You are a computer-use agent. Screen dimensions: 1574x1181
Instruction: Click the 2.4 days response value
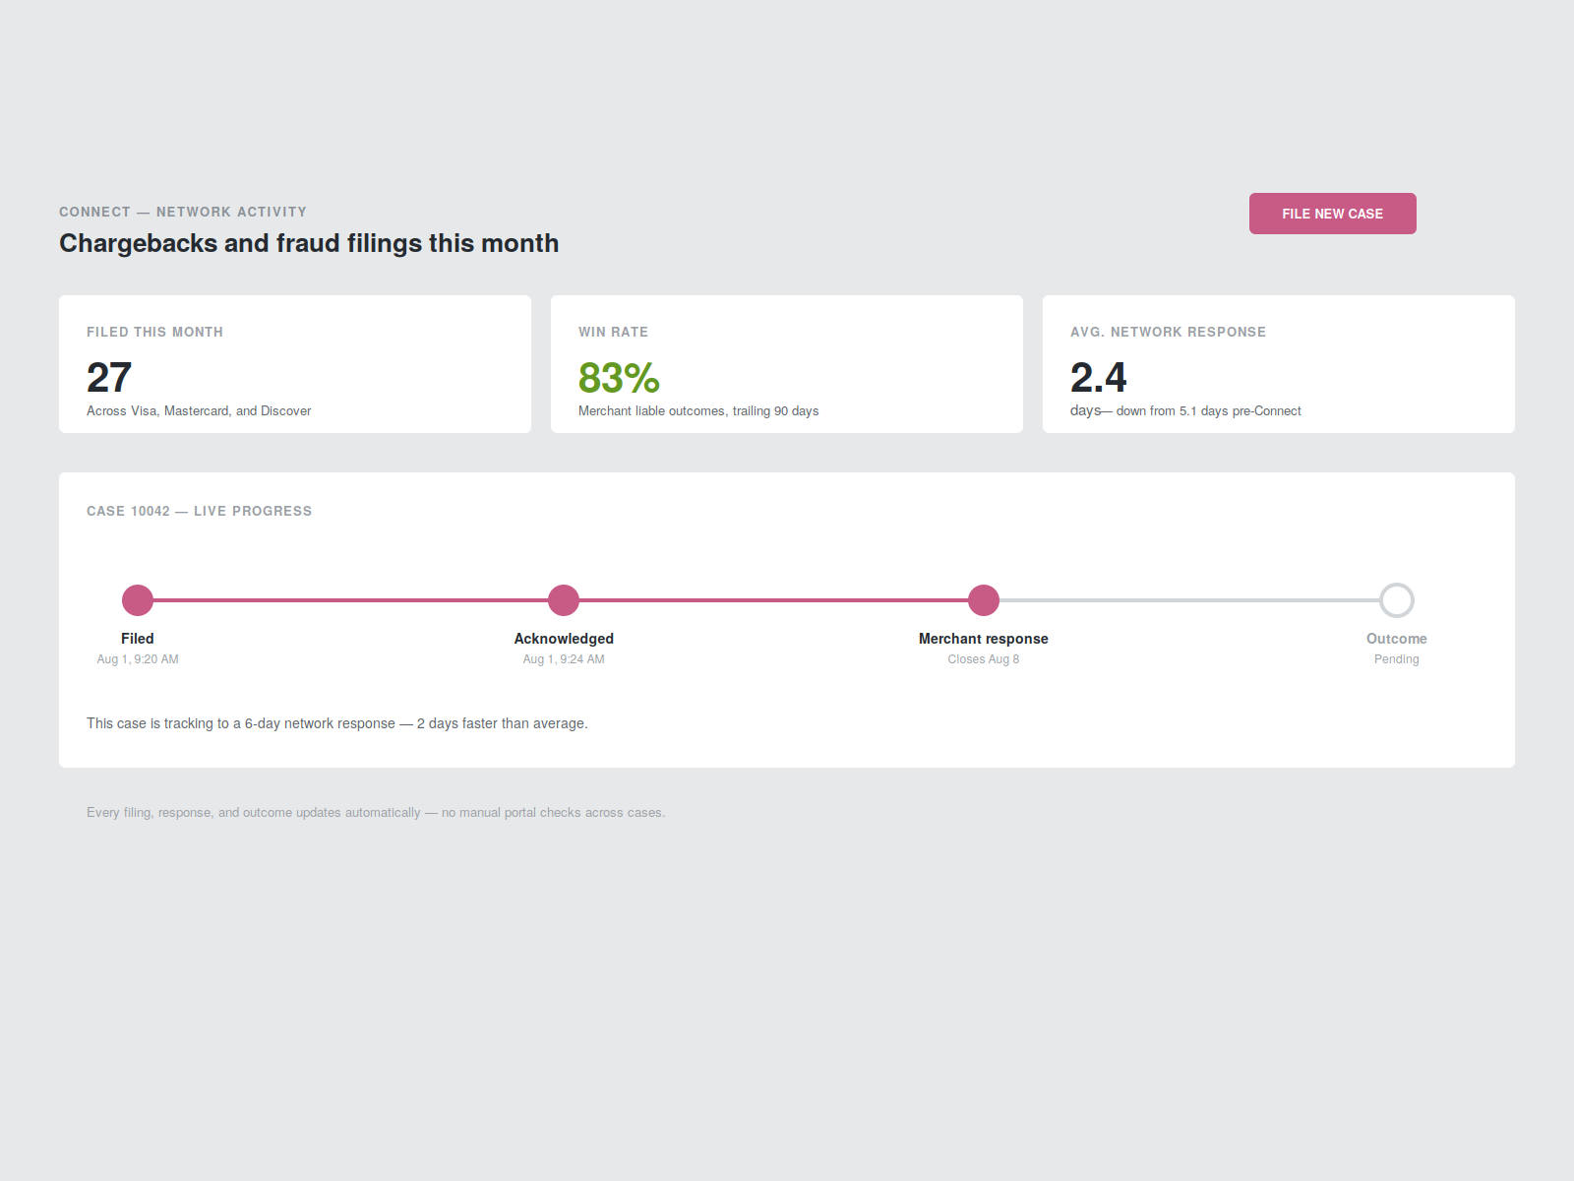pyautogui.click(x=1098, y=378)
